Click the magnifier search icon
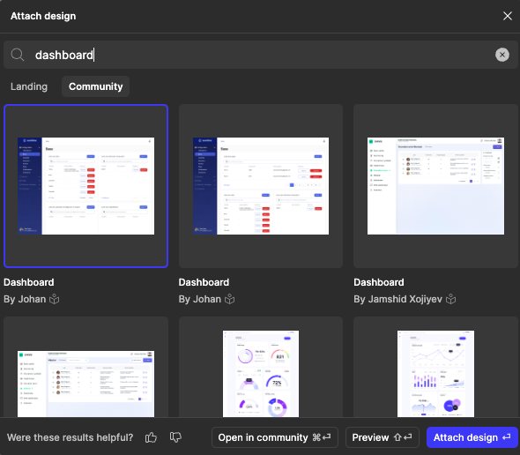 tap(18, 55)
